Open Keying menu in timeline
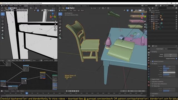The height and width of the screenshot is (100, 178). tap(13, 91)
